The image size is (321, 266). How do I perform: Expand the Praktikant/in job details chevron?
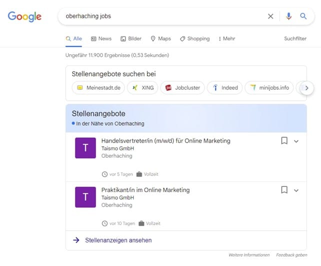pos(296,191)
